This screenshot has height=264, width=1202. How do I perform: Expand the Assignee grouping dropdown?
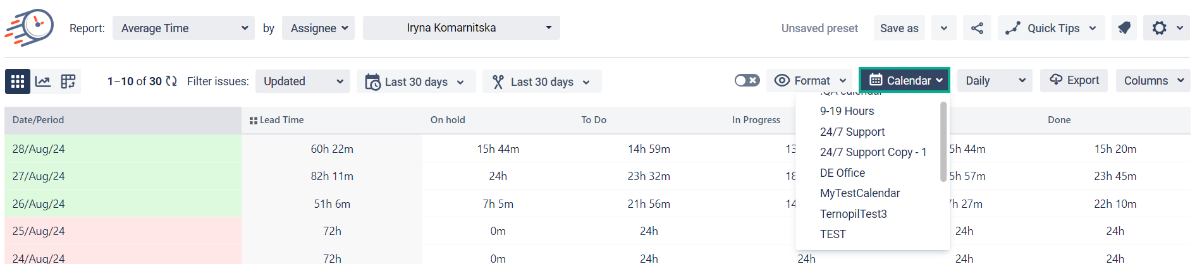click(x=318, y=28)
